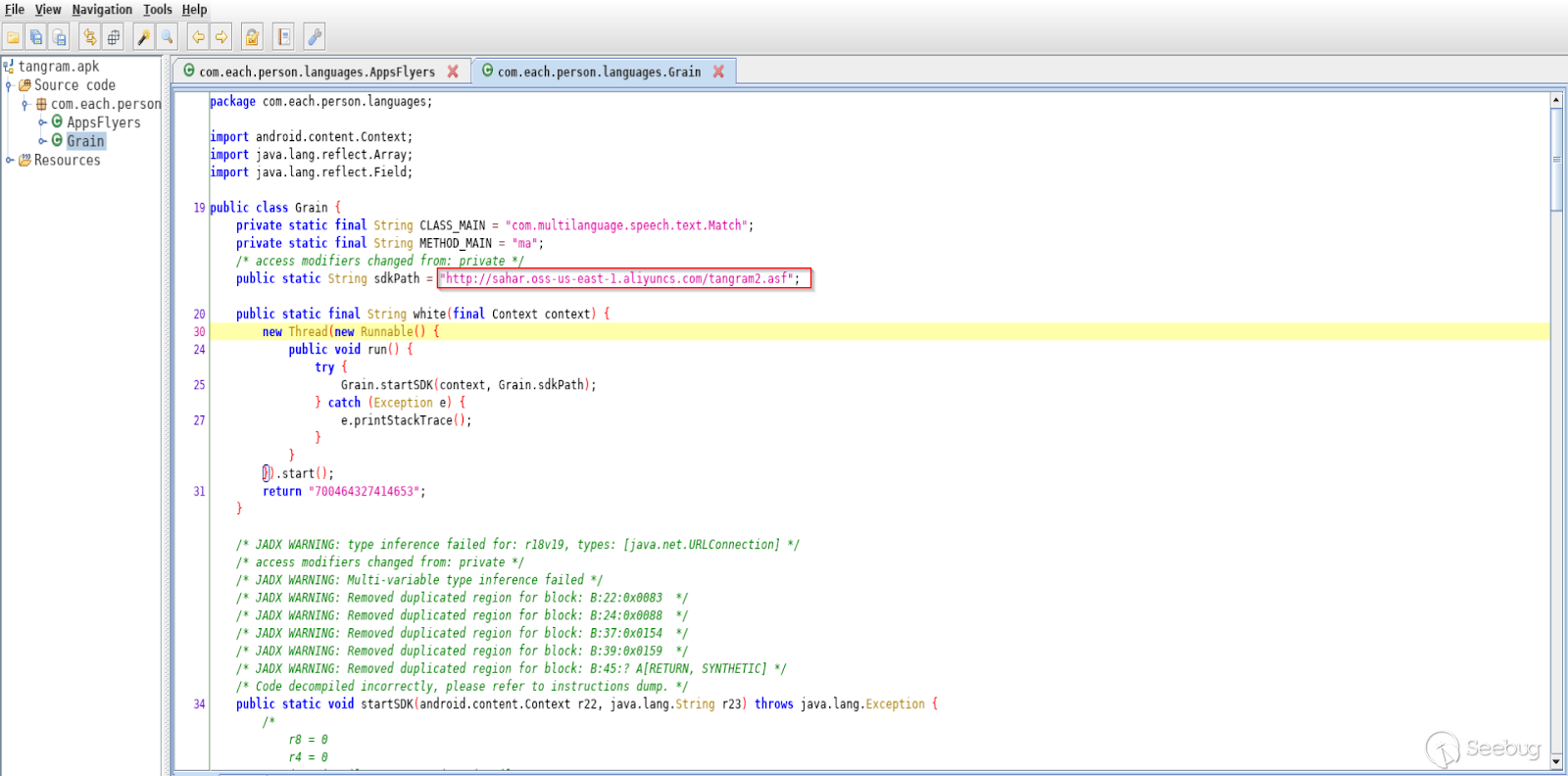Open class search magnifier icon

click(168, 37)
